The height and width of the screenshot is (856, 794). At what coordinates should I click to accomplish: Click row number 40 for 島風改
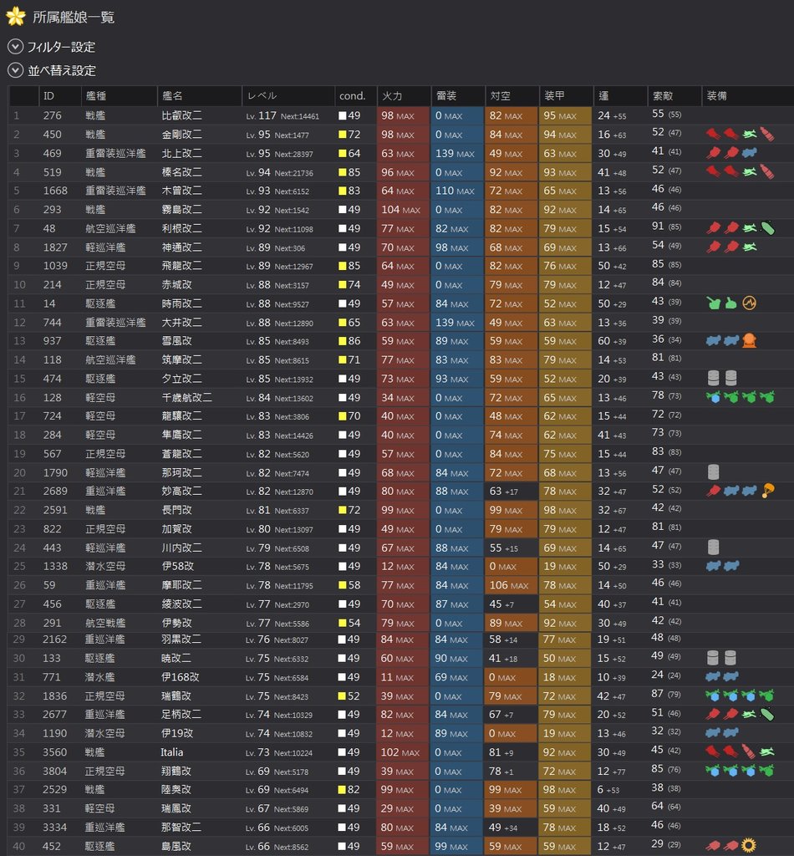[x=18, y=846]
